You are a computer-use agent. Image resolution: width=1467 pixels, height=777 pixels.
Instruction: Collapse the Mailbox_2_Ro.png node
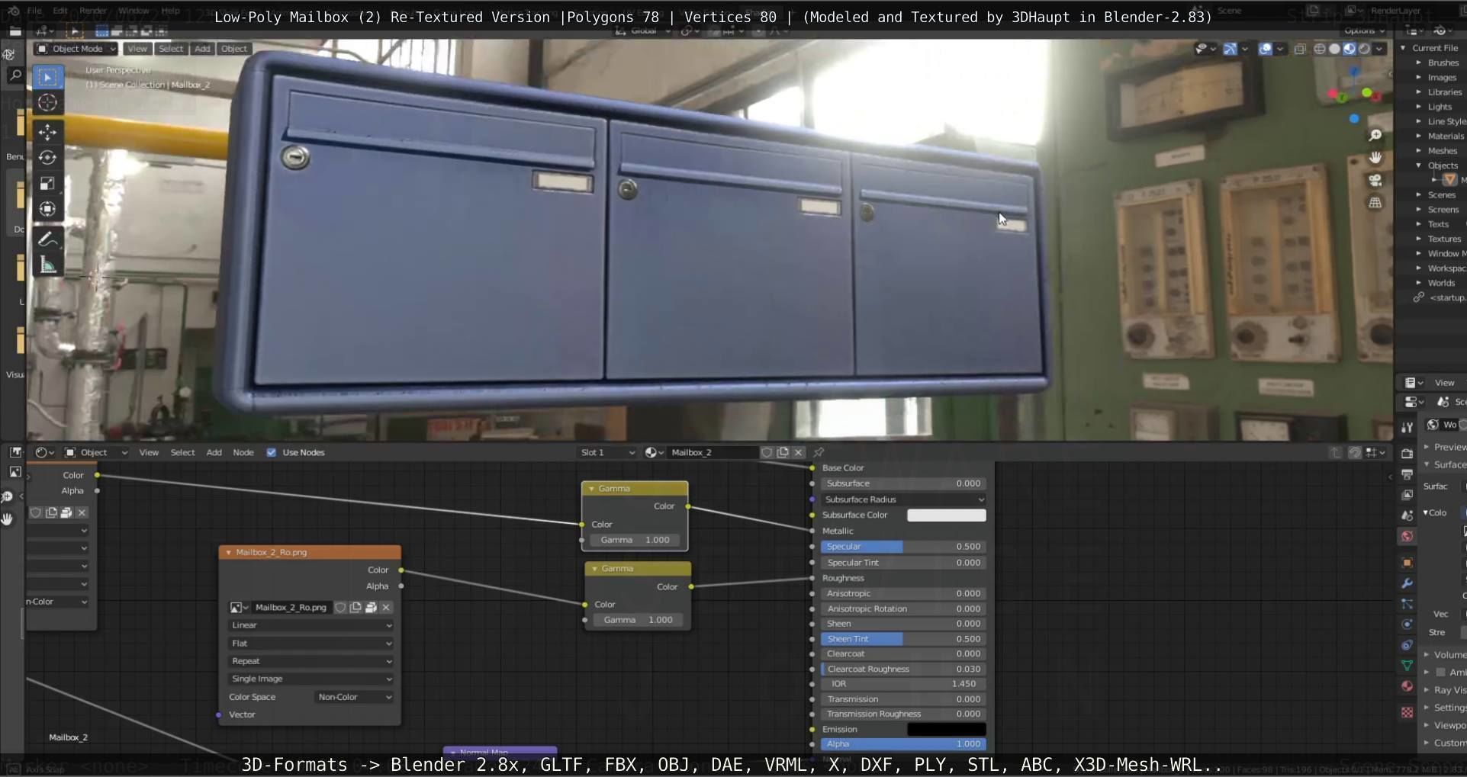tap(228, 552)
